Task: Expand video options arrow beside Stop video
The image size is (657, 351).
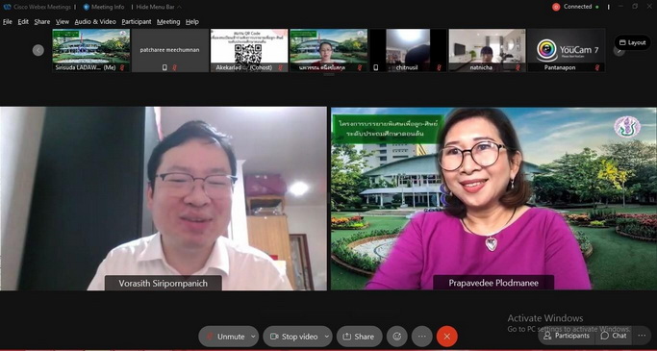Action: [x=327, y=337]
